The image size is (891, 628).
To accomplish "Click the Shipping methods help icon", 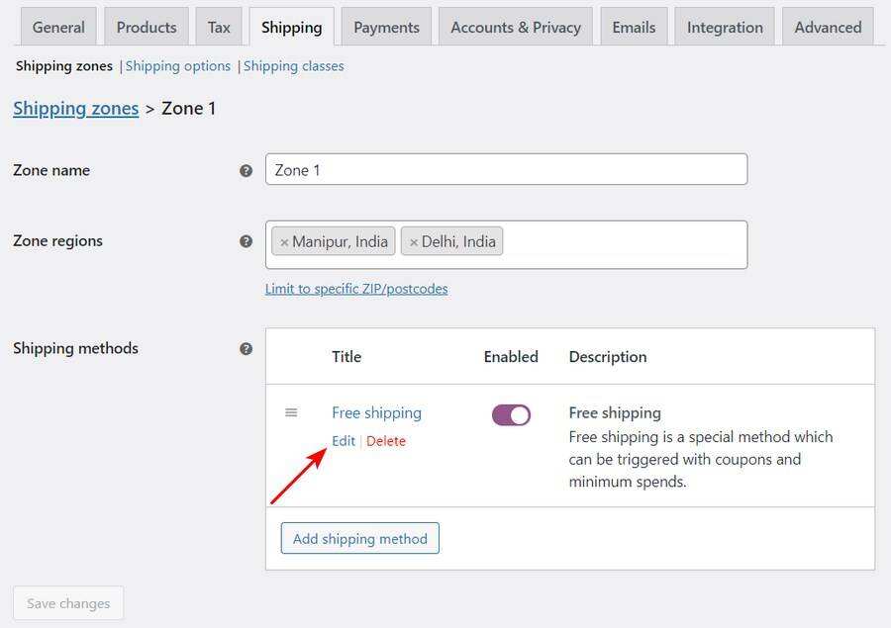I will pos(246,348).
